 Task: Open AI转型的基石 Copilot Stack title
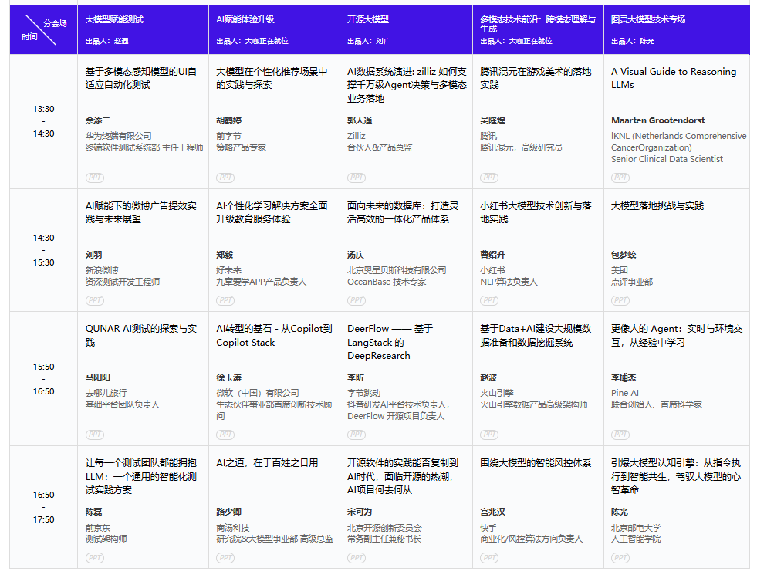click(x=274, y=336)
